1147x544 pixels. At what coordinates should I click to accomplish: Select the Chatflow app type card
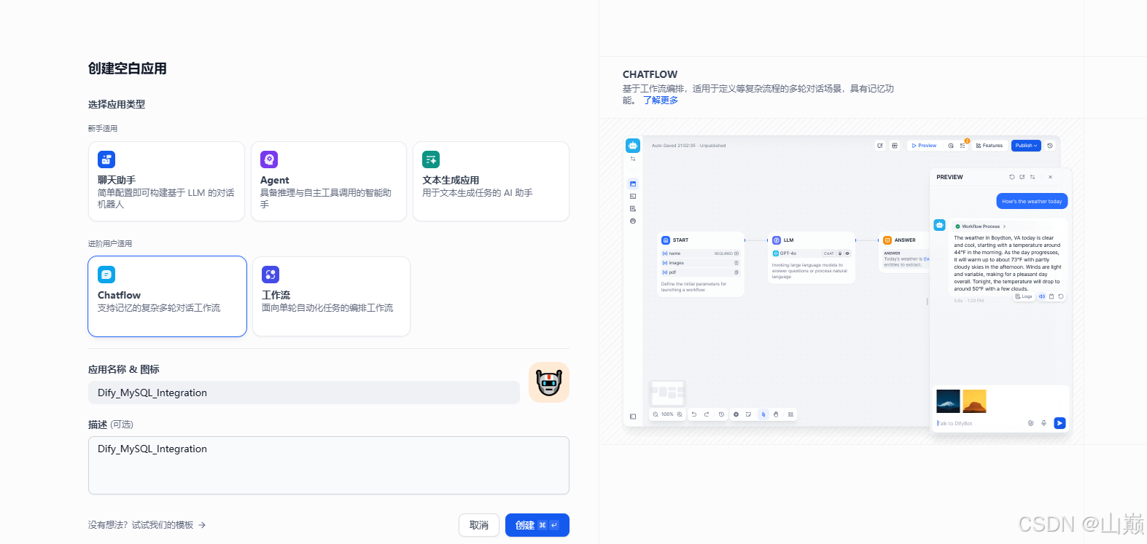point(168,296)
